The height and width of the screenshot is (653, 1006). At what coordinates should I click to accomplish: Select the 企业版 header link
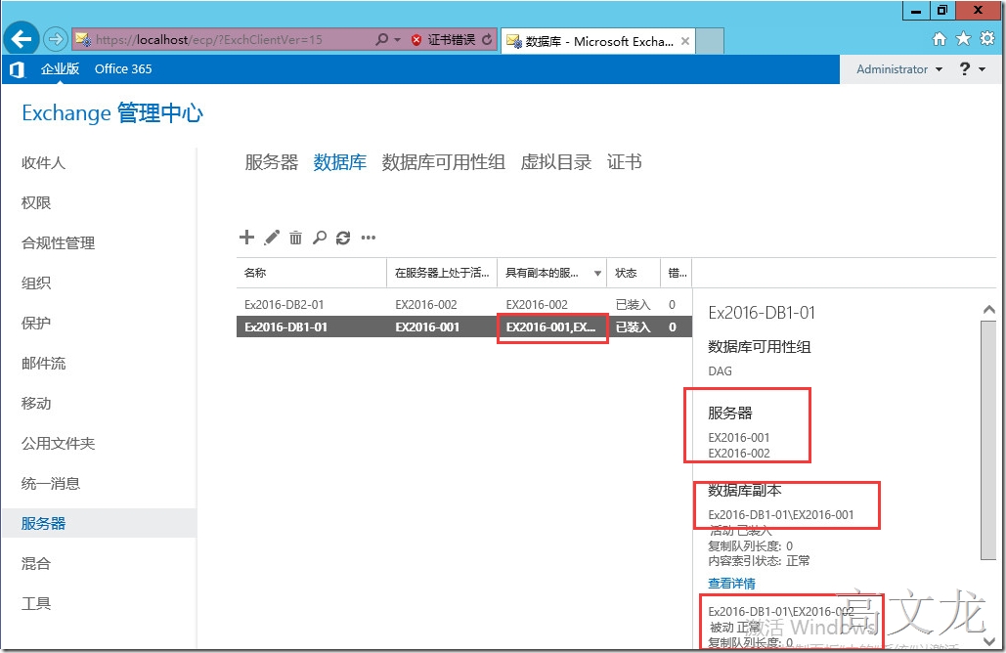[x=60, y=68]
